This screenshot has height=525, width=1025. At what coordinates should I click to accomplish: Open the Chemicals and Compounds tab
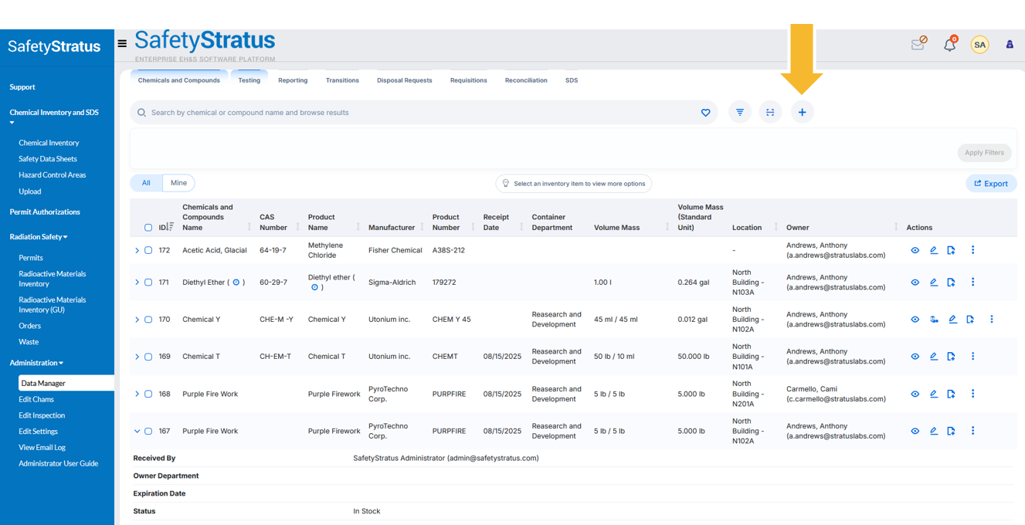tap(179, 80)
